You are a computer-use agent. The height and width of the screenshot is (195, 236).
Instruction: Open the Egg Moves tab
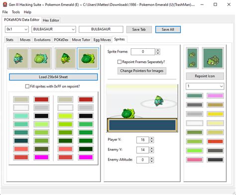coord(102,40)
